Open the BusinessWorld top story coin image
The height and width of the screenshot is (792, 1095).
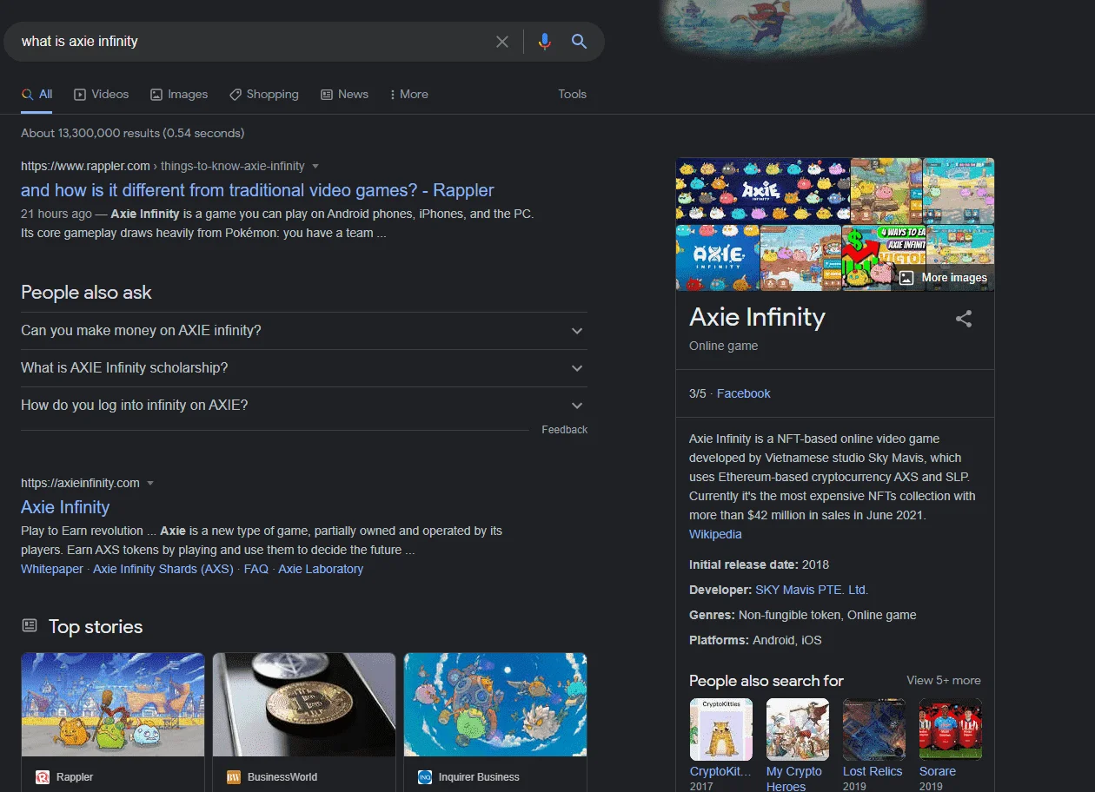[304, 704]
